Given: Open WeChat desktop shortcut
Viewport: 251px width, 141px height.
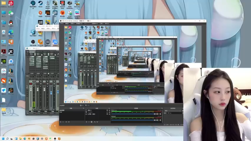Looking at the screenshot, I should point(11,13).
